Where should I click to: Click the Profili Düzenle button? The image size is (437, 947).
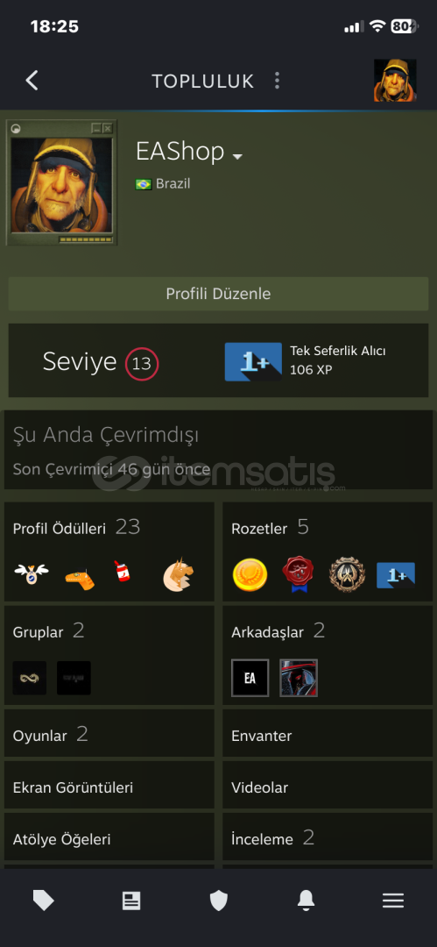coord(219,294)
